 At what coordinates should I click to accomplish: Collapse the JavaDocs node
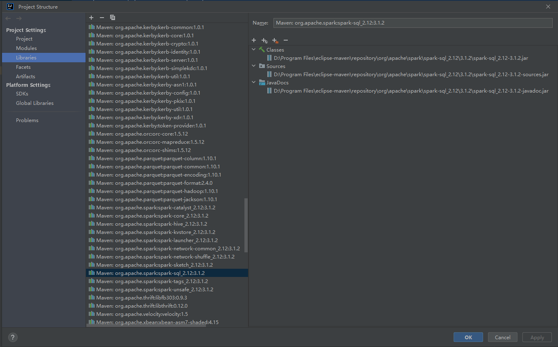point(254,82)
